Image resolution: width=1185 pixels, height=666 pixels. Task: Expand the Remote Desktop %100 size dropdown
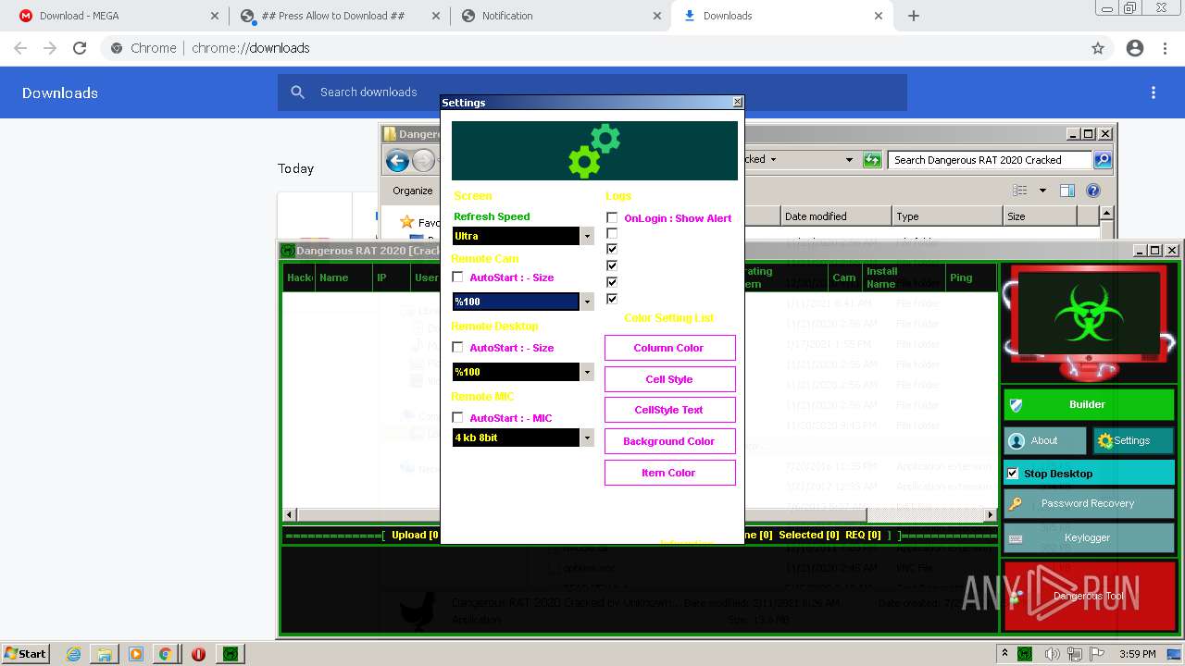coord(587,372)
